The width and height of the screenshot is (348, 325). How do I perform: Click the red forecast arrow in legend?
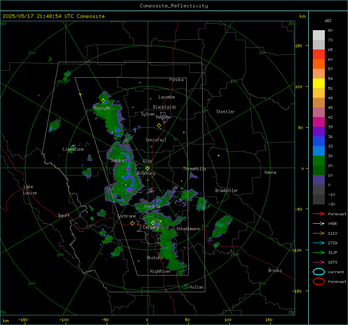click(319, 214)
